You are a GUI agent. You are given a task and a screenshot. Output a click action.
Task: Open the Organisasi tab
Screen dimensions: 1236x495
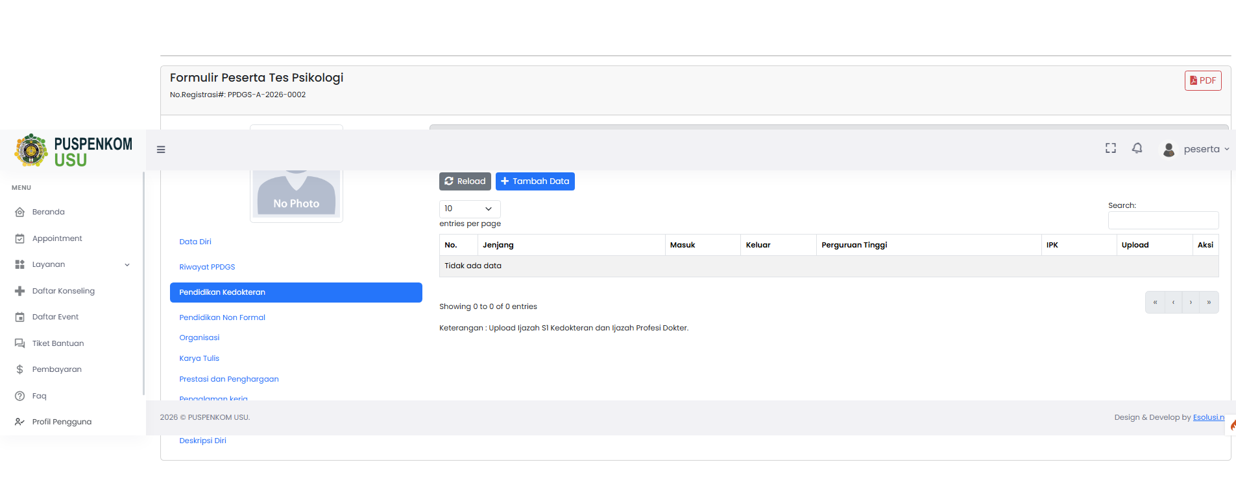(199, 338)
